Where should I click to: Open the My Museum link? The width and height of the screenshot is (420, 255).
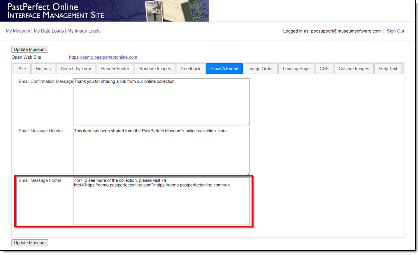coord(18,31)
